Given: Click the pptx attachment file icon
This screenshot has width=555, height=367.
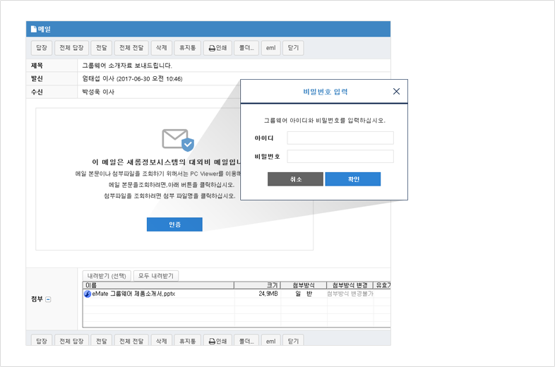Looking at the screenshot, I should (x=88, y=294).
